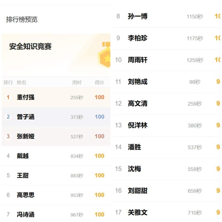Open the 安全知识竞赛 banner title
The width and height of the screenshot is (222, 222).
[30, 46]
